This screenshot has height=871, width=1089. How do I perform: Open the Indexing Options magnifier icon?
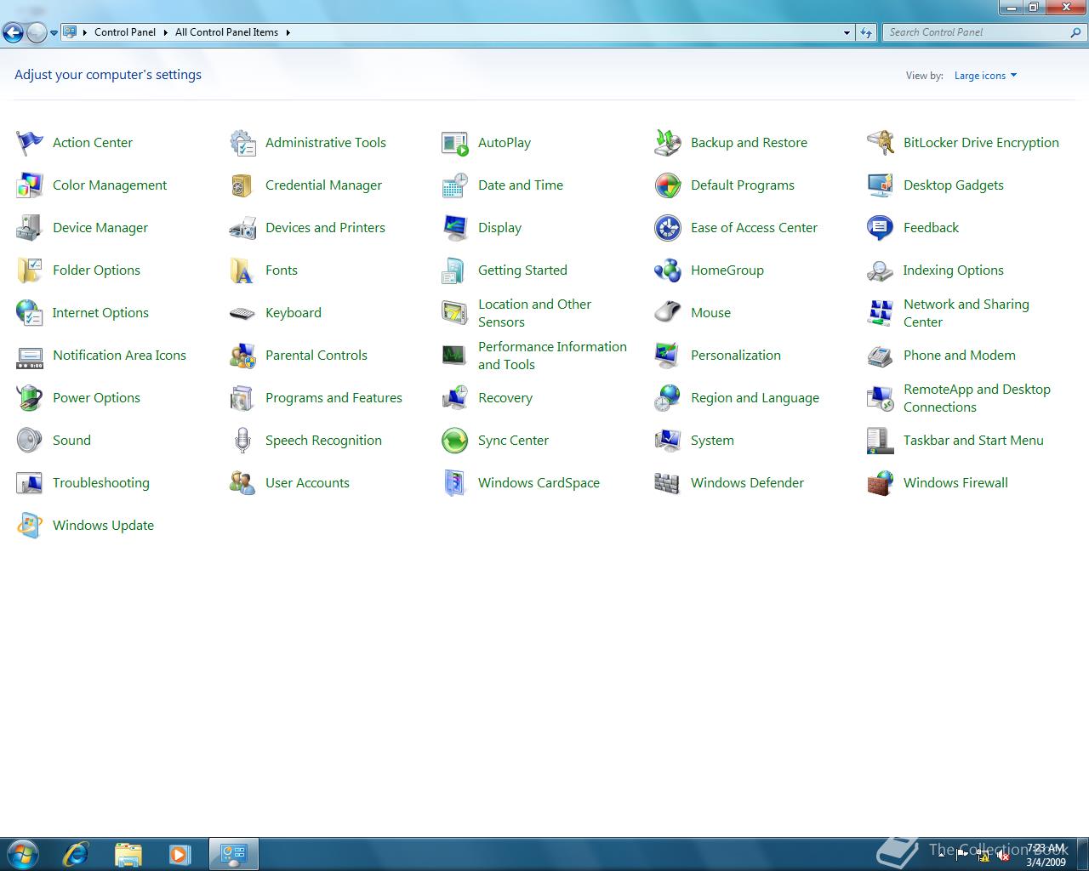881,270
